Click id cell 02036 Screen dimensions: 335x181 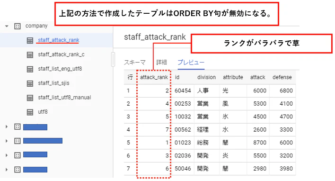(183, 155)
